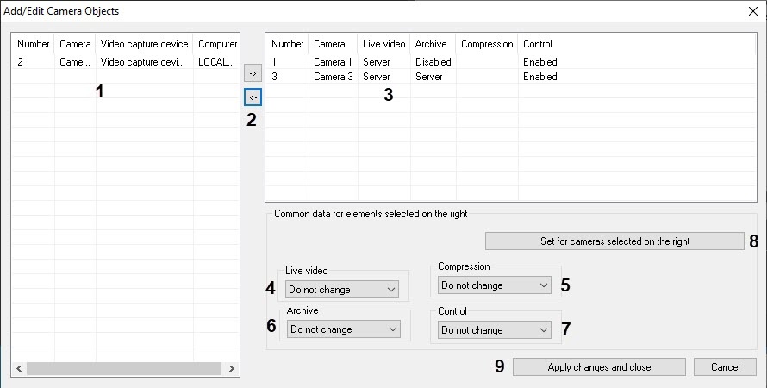Click the Cancel button
This screenshot has height=388, width=767.
[725, 367]
